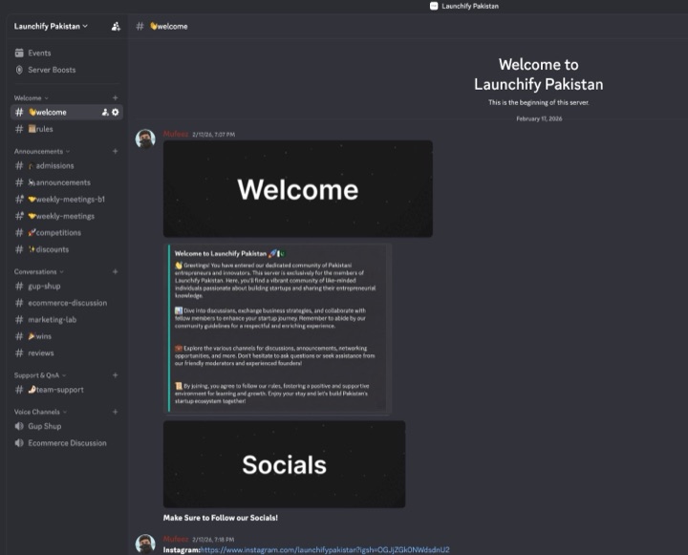Click the welcome channel title in header
Screen dimensions: 688x555
169,27
